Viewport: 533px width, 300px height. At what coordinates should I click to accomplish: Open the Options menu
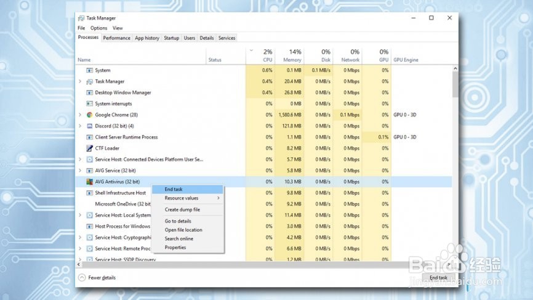click(x=98, y=28)
